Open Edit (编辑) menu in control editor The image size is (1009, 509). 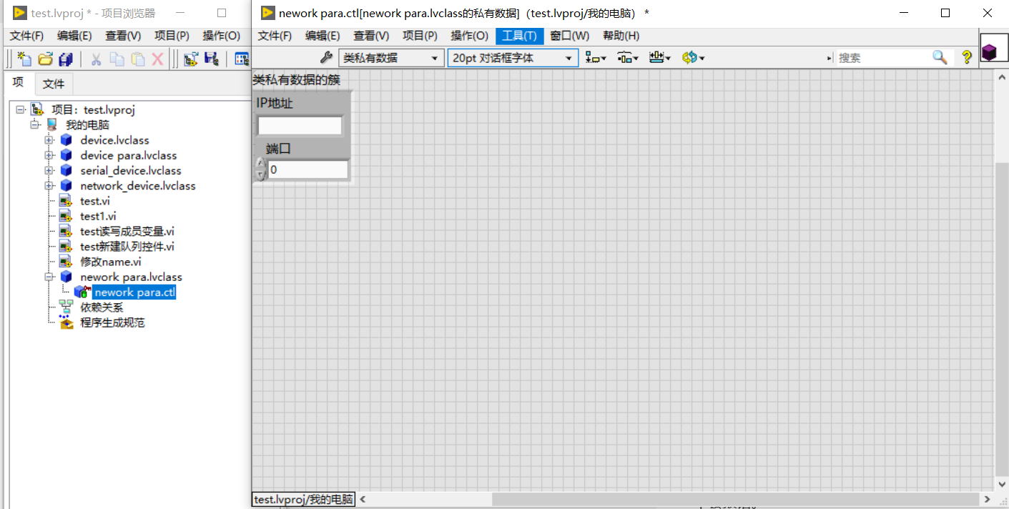(x=323, y=36)
